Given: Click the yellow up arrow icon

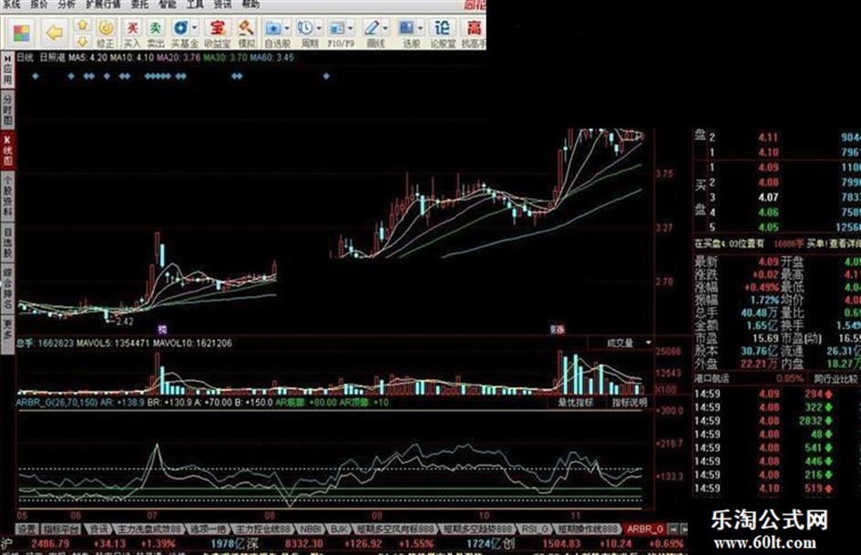Looking at the screenshot, I should tap(82, 26).
